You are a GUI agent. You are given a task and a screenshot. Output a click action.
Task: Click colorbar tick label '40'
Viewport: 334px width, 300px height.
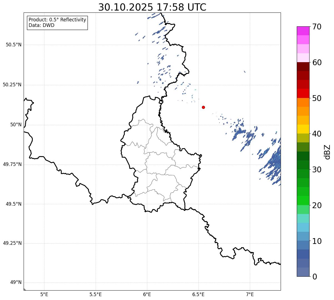coord(316,134)
